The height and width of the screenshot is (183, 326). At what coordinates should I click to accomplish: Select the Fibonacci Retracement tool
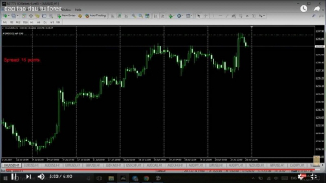click(x=240, y=16)
